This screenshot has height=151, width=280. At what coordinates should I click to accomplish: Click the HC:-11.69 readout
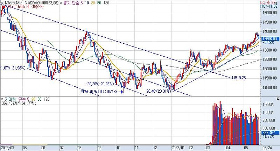pos(269,6)
